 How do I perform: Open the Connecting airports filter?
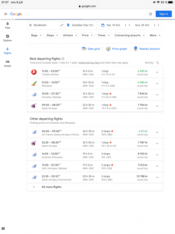coord(129,35)
